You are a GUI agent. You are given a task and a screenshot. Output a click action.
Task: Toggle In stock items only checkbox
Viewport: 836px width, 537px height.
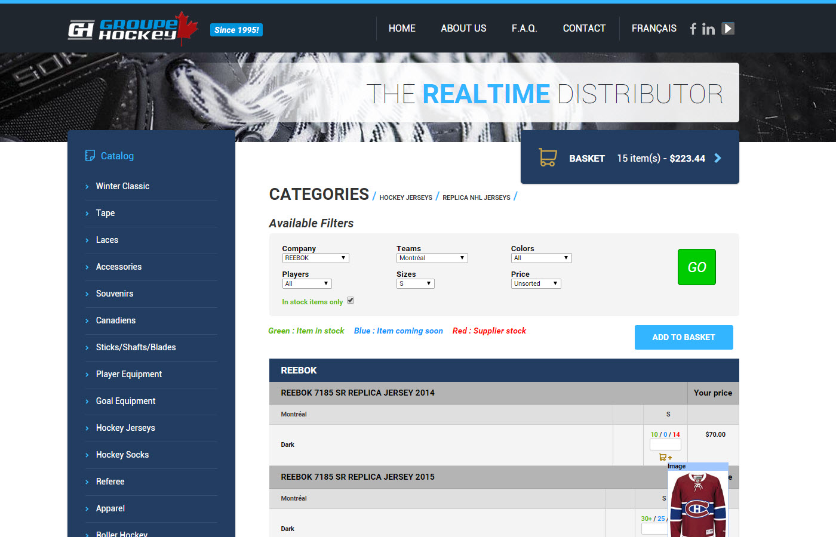point(351,301)
